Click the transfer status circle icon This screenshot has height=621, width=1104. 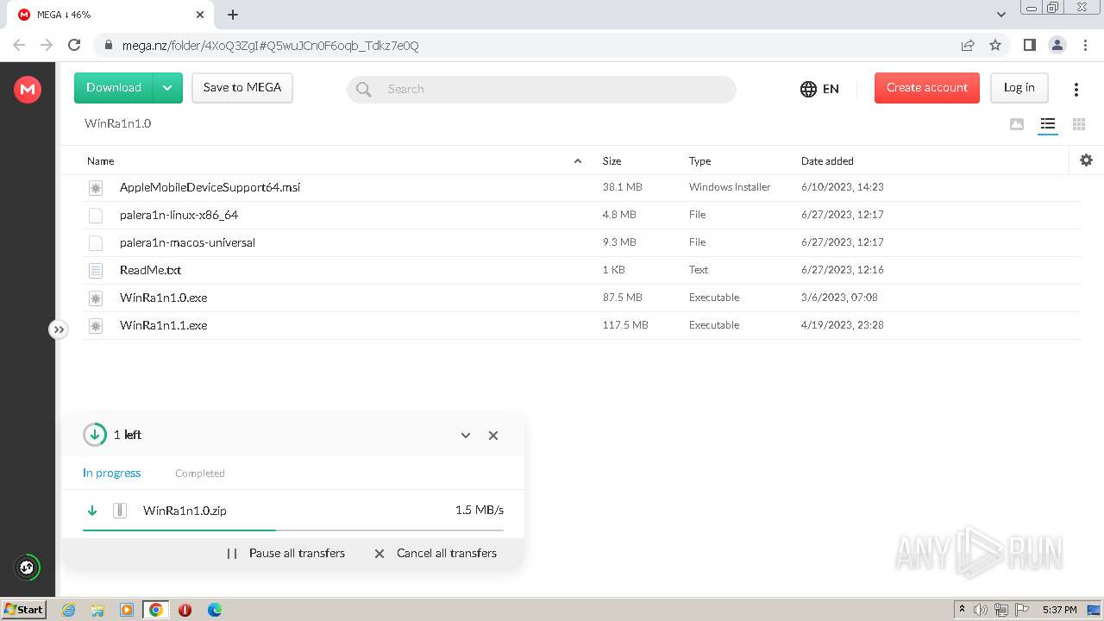(x=95, y=435)
